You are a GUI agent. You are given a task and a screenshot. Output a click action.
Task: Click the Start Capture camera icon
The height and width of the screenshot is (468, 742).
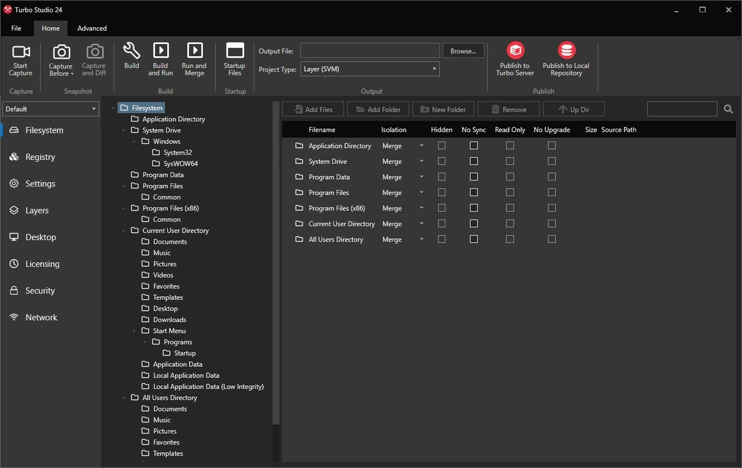21,52
